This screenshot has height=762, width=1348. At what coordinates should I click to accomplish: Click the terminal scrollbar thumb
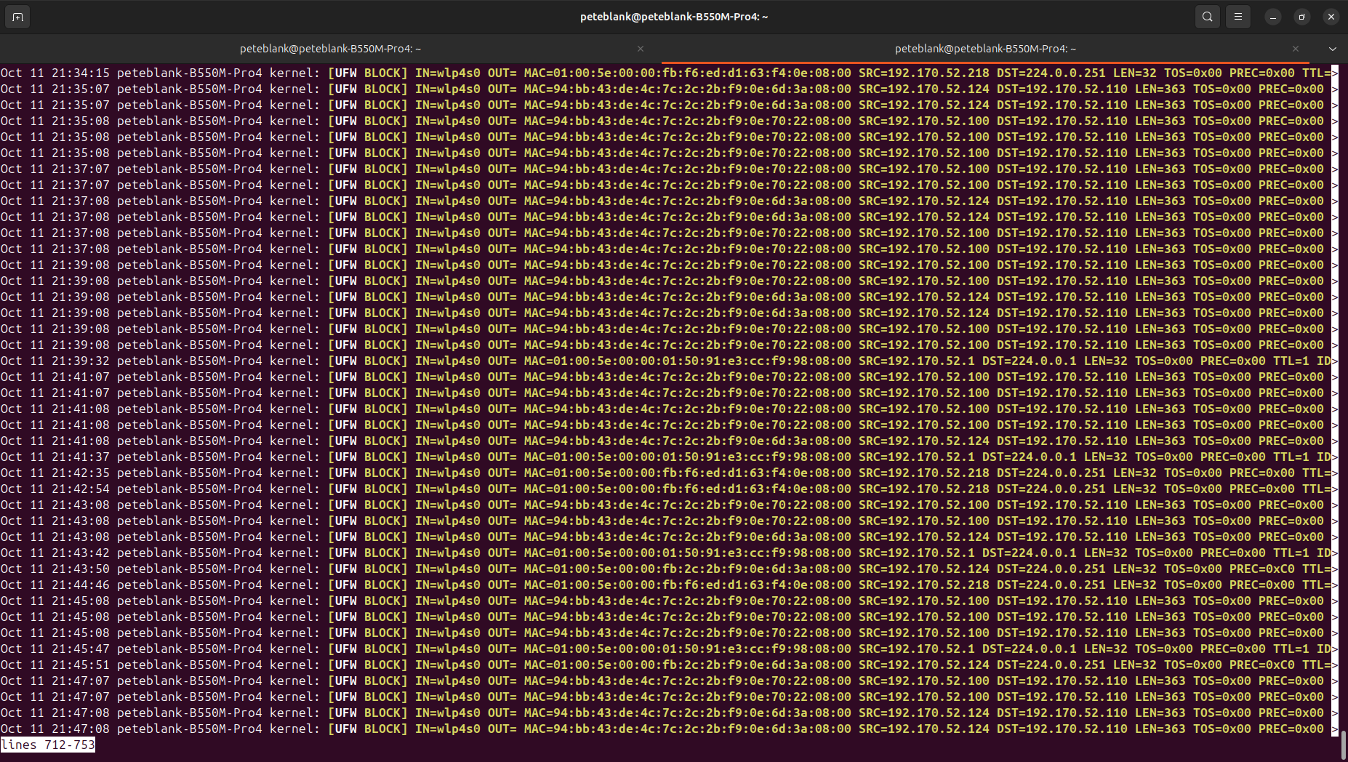pyautogui.click(x=1343, y=745)
